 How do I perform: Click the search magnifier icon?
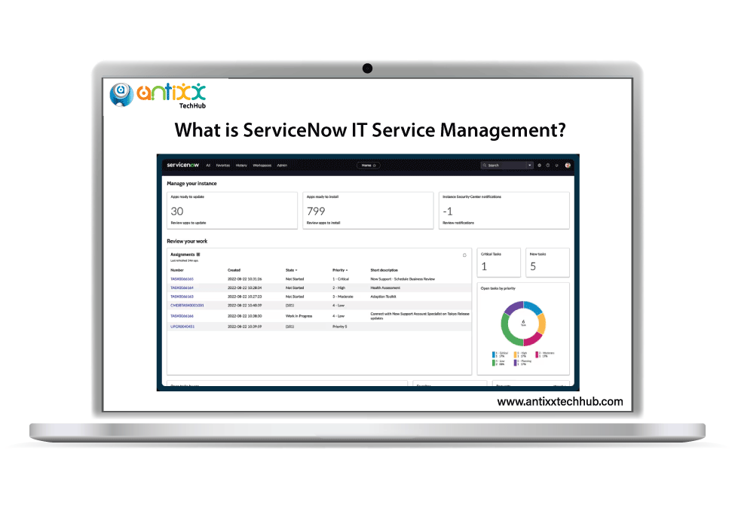click(485, 165)
